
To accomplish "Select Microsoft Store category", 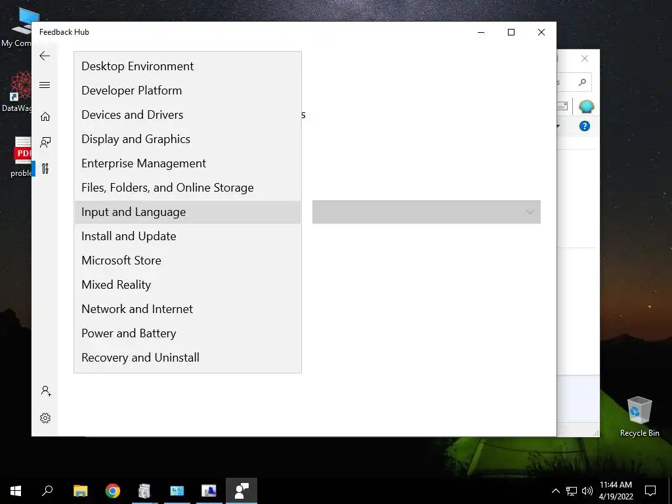I will [x=188, y=261].
